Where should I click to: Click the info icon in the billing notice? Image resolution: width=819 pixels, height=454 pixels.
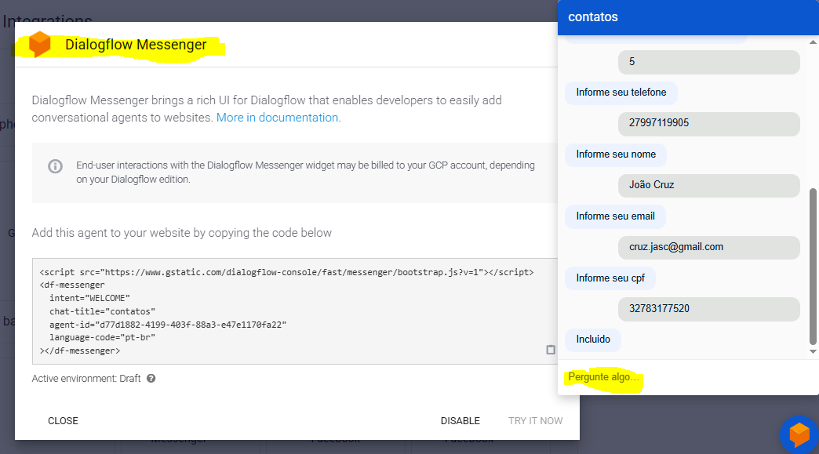tap(56, 166)
